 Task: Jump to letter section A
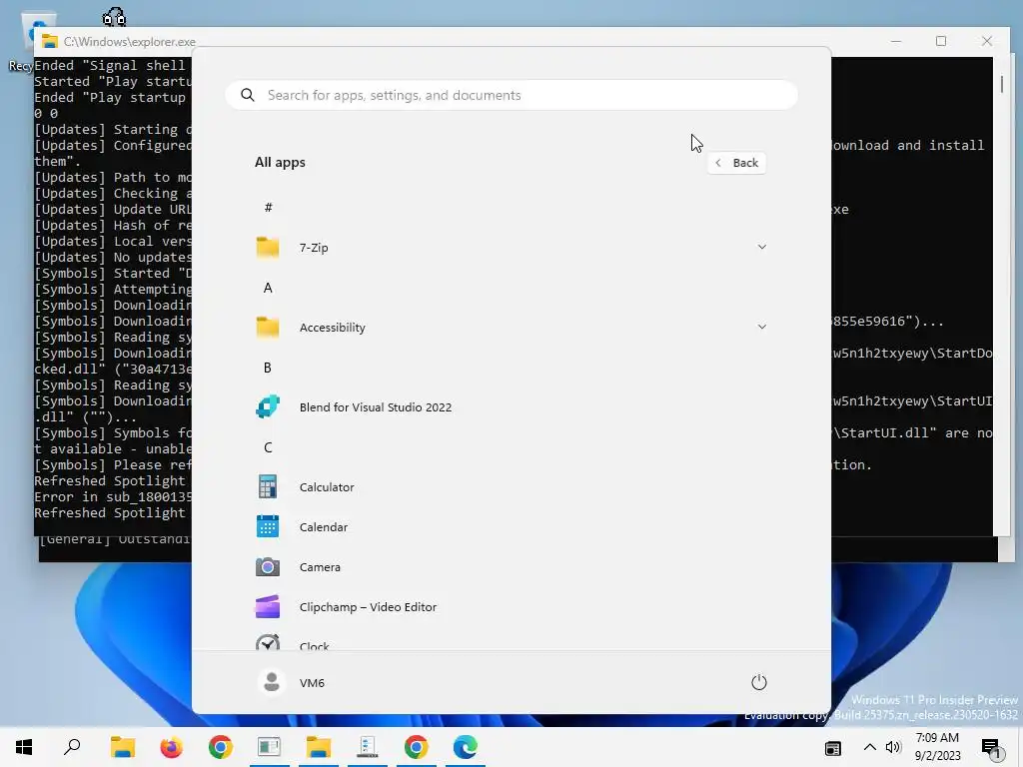pyautogui.click(x=268, y=288)
